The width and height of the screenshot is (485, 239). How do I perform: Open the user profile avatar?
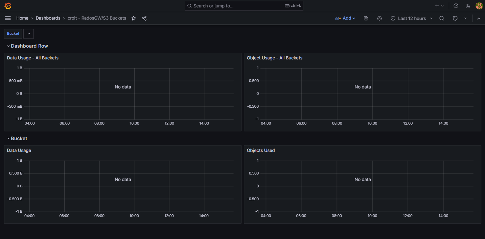pyautogui.click(x=479, y=6)
